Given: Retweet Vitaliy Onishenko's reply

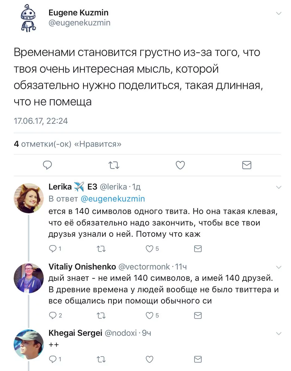Looking at the screenshot, I should click(101, 315).
